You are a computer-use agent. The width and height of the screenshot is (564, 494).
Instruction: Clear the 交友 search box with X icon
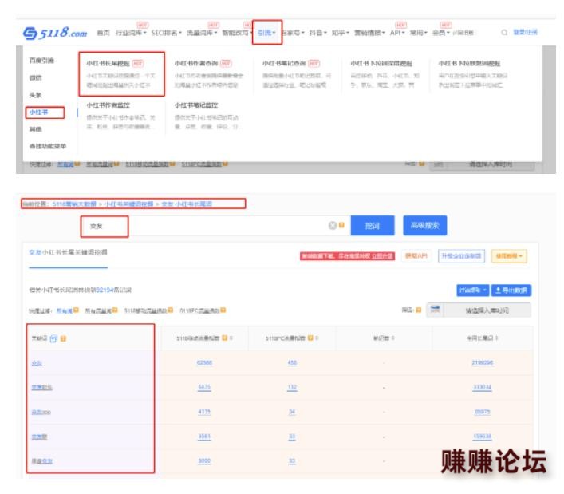coord(333,225)
